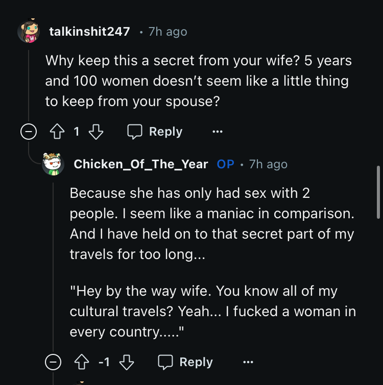
Task: Collapse Chicken_Of_The_Year's reply thread
Action: click(53, 363)
